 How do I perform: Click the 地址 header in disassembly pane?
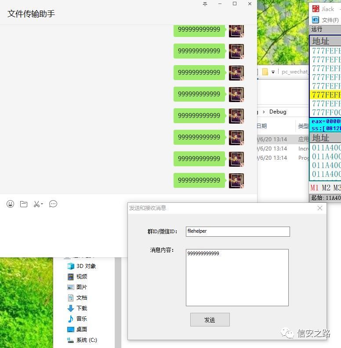(321, 41)
